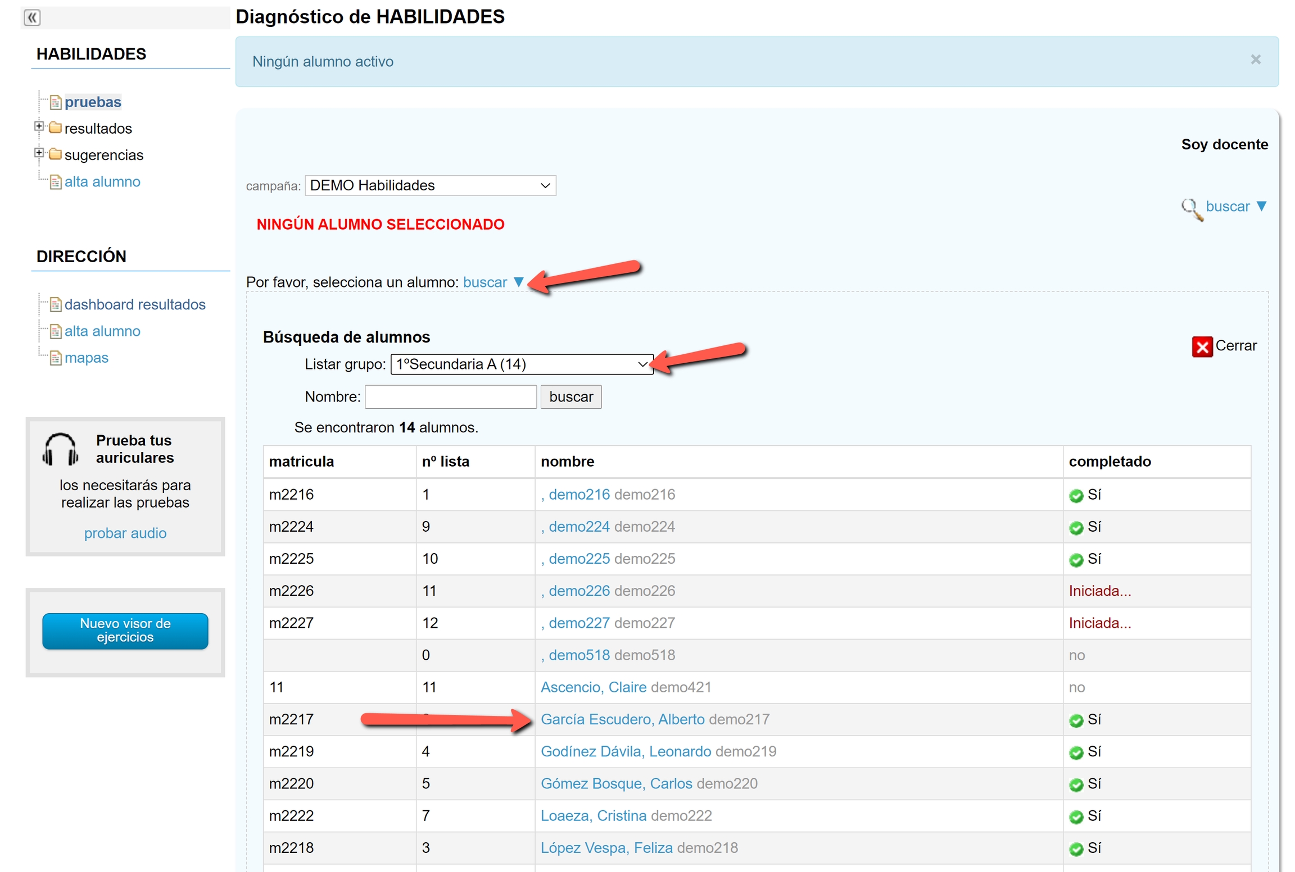This screenshot has height=872, width=1295.
Task: Click the mapas page icon
Action: [56, 358]
